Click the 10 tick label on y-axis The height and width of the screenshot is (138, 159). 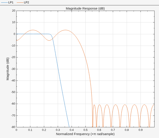pyautogui.click(x=14, y=22)
